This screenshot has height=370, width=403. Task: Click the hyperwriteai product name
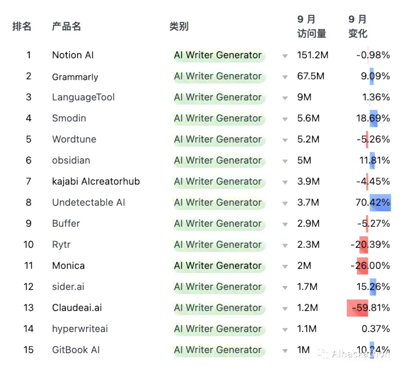coord(80,329)
